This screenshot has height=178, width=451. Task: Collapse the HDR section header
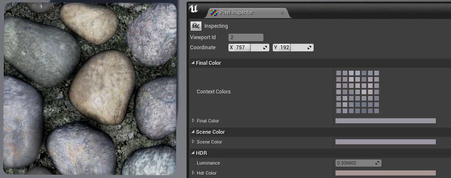(x=193, y=153)
